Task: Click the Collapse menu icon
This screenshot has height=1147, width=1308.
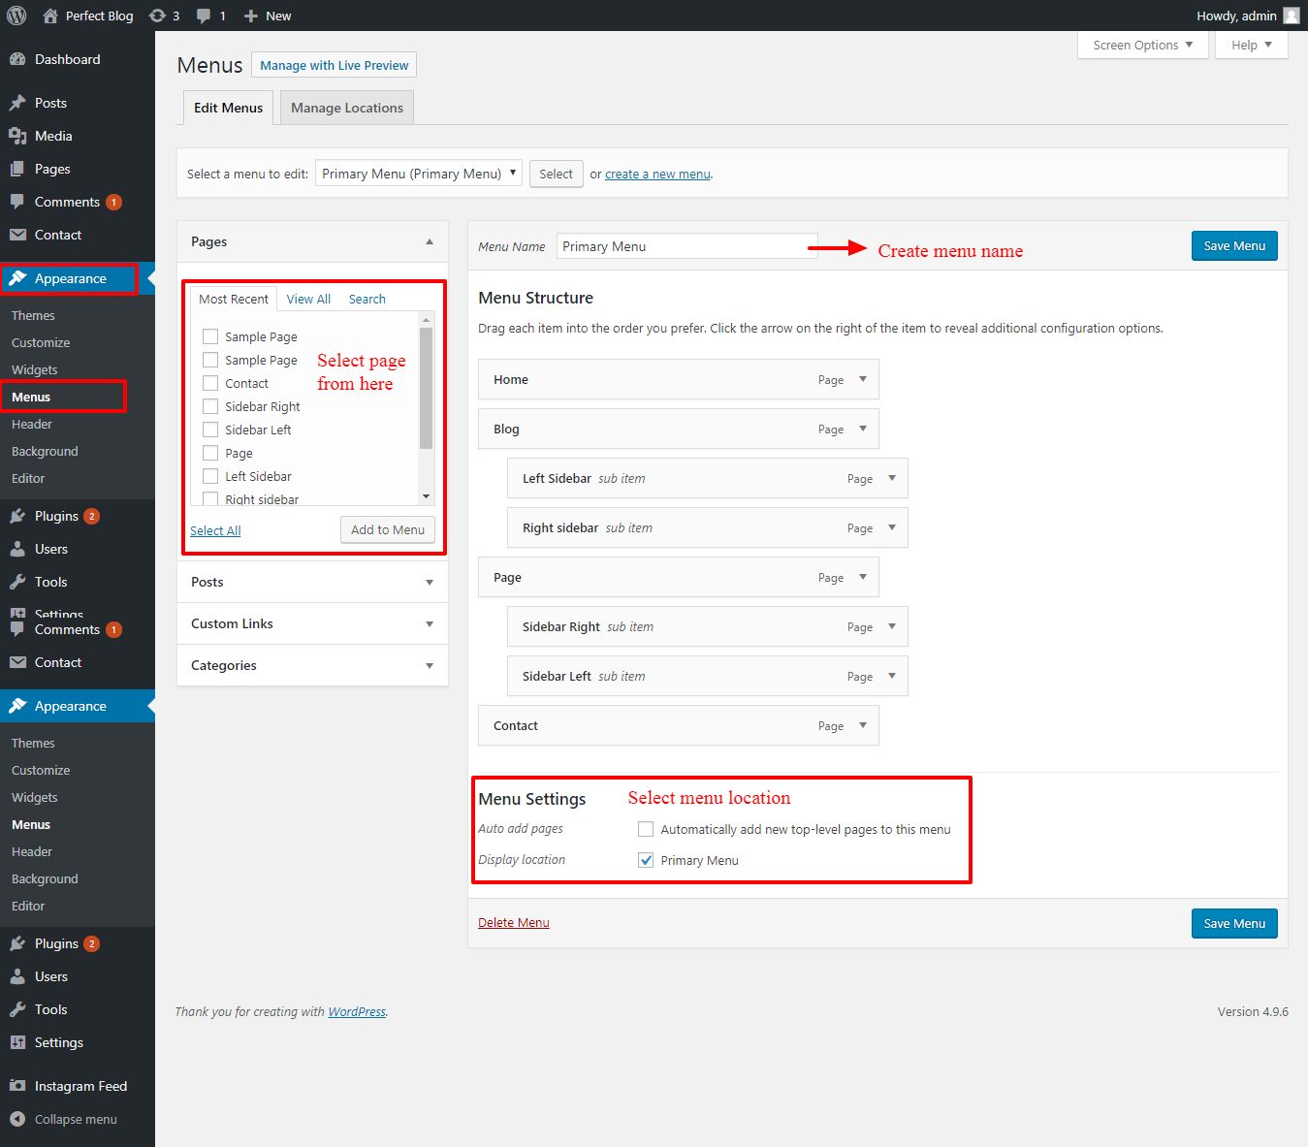Action: 17,1119
